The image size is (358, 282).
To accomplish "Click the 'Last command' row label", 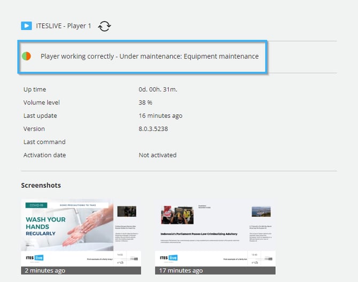I will [44, 142].
